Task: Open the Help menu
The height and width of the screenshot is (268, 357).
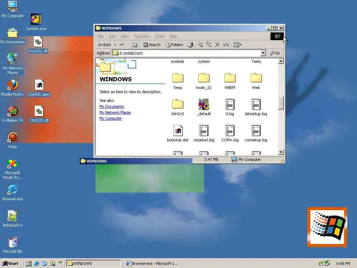Action: (174, 36)
